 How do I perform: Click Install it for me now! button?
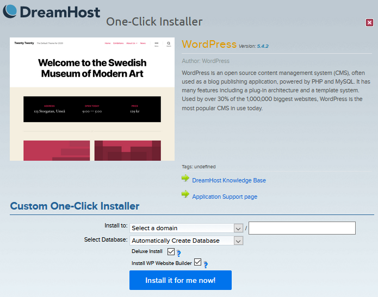pos(181,280)
